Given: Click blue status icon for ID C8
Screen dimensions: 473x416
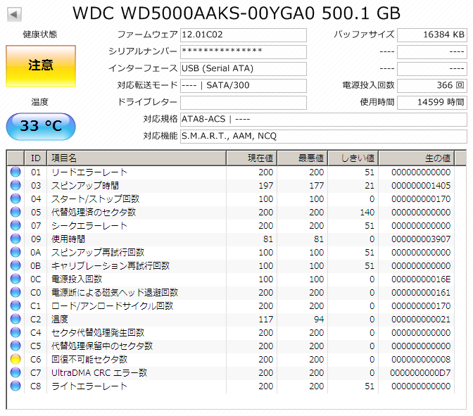Looking at the screenshot, I should tap(15, 386).
